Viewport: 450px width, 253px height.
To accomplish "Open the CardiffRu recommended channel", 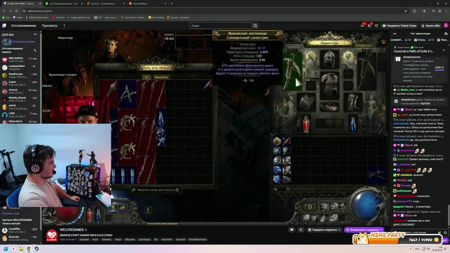I will pyautogui.click(x=20, y=230).
